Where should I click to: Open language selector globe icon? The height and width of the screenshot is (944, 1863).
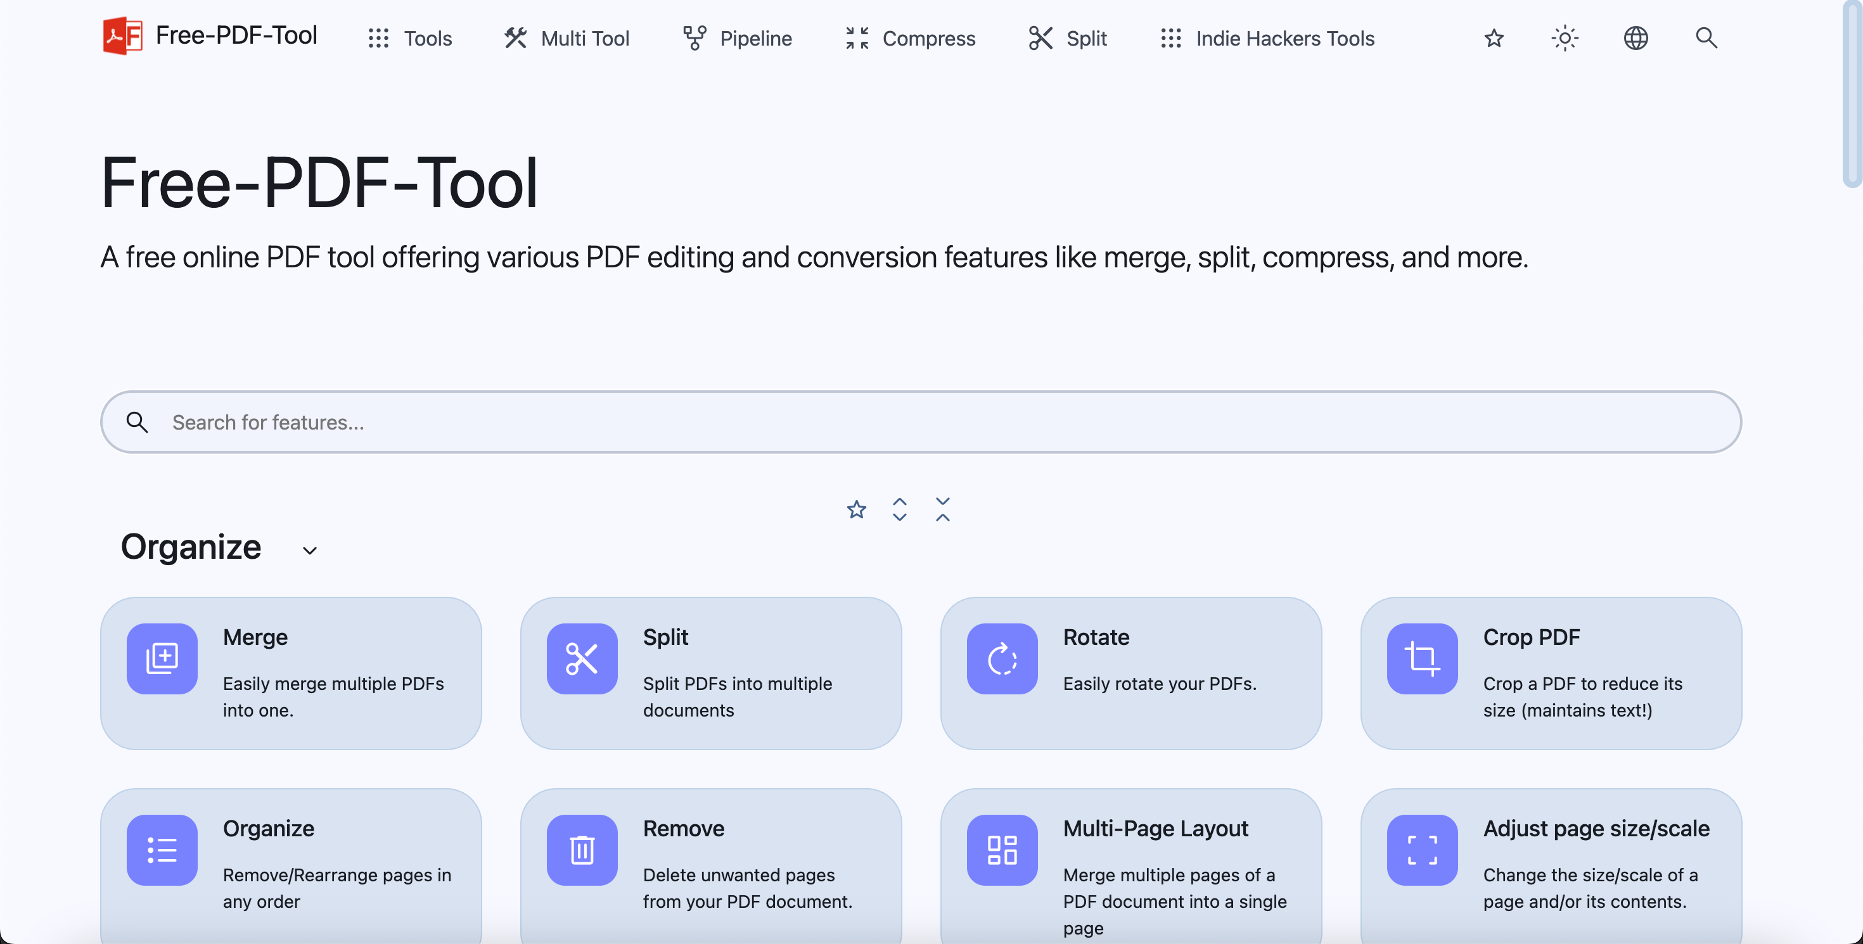[1636, 37]
